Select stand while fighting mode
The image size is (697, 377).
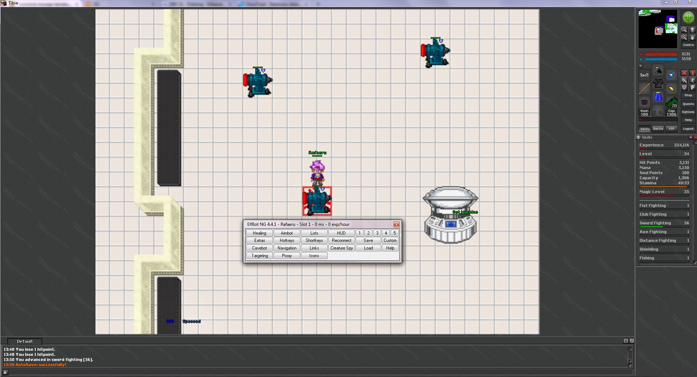click(x=693, y=73)
